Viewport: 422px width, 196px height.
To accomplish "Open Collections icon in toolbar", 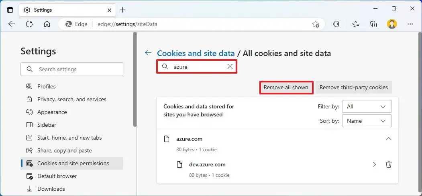I will (373, 24).
